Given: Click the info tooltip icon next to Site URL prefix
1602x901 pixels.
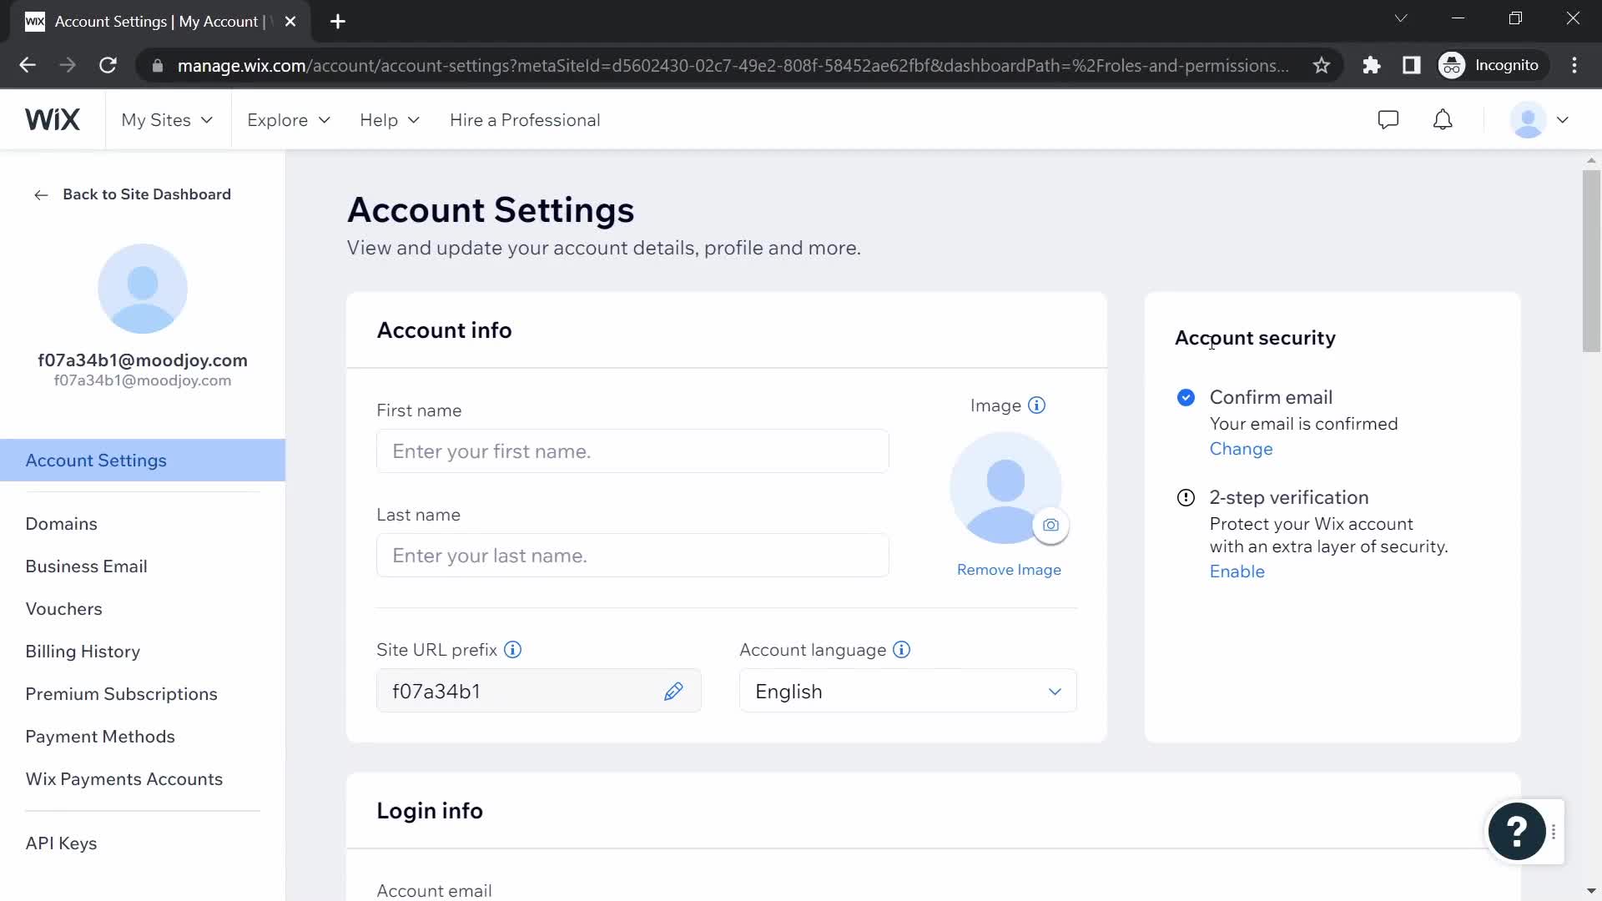Looking at the screenshot, I should pyautogui.click(x=514, y=649).
